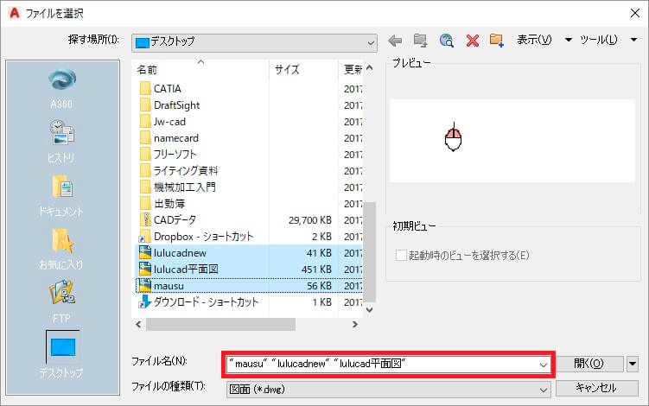Open the 表示(V) menu
Viewport: 649px width, 406px height.
click(x=534, y=40)
